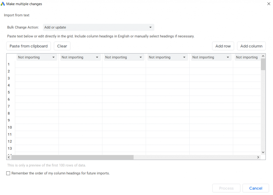
Task: Enable Remember the order of column headings checkbox
Action: coord(9,173)
